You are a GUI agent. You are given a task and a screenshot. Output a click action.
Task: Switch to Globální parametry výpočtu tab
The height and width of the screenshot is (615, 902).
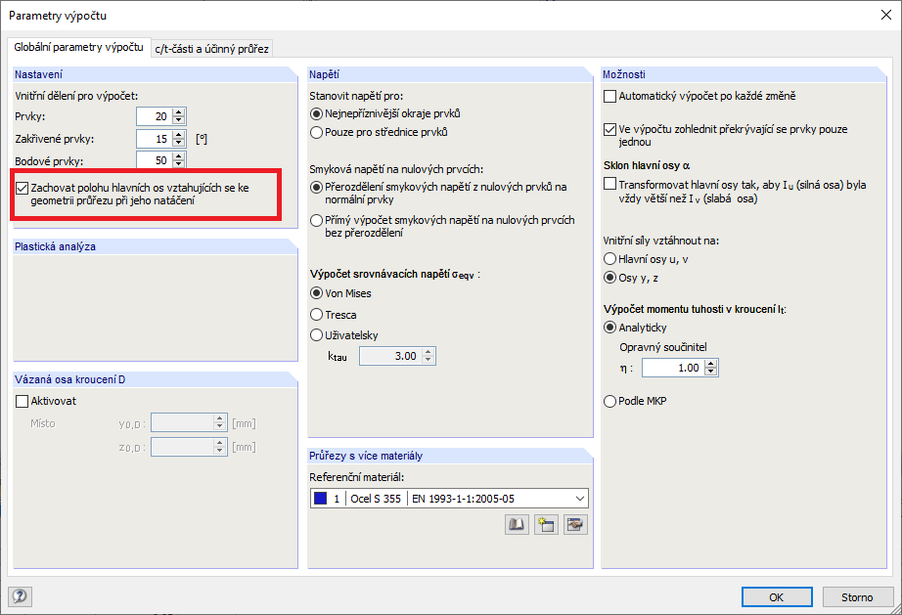(x=79, y=47)
